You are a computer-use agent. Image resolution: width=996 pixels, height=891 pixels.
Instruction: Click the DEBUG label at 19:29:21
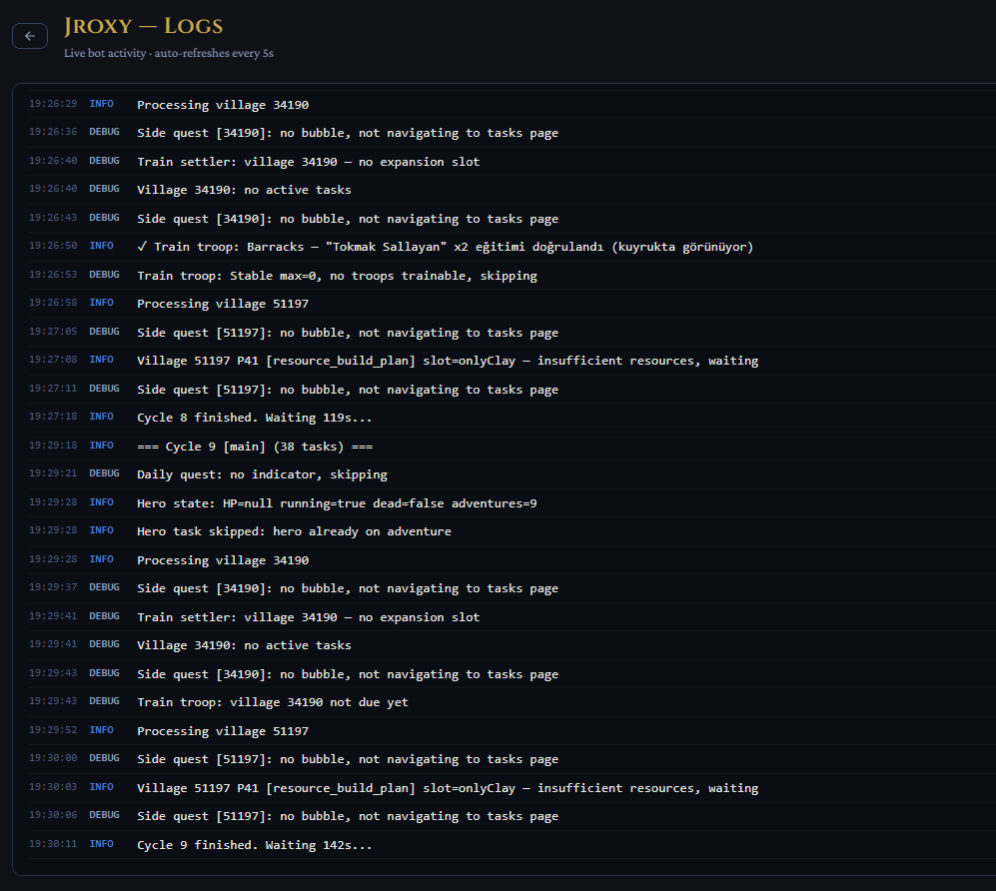(x=104, y=473)
